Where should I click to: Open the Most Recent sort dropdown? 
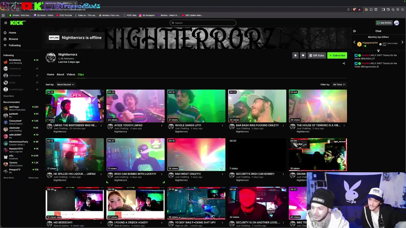65,85
